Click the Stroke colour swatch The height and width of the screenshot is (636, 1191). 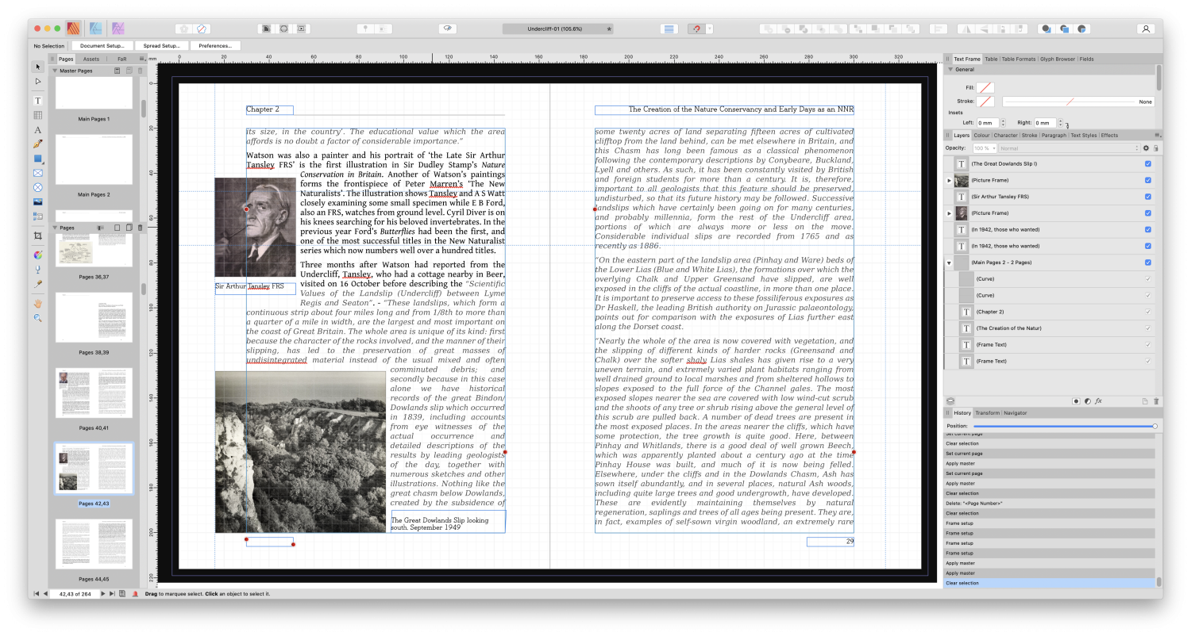(985, 102)
